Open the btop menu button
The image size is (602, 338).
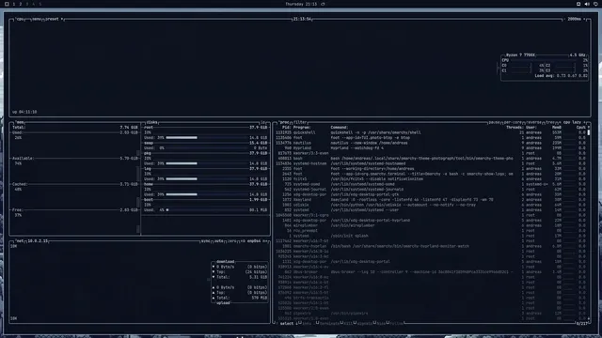[37, 19]
